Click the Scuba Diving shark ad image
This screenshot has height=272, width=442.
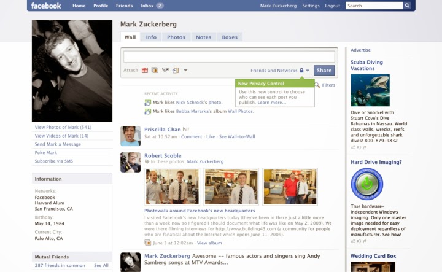coord(370,90)
